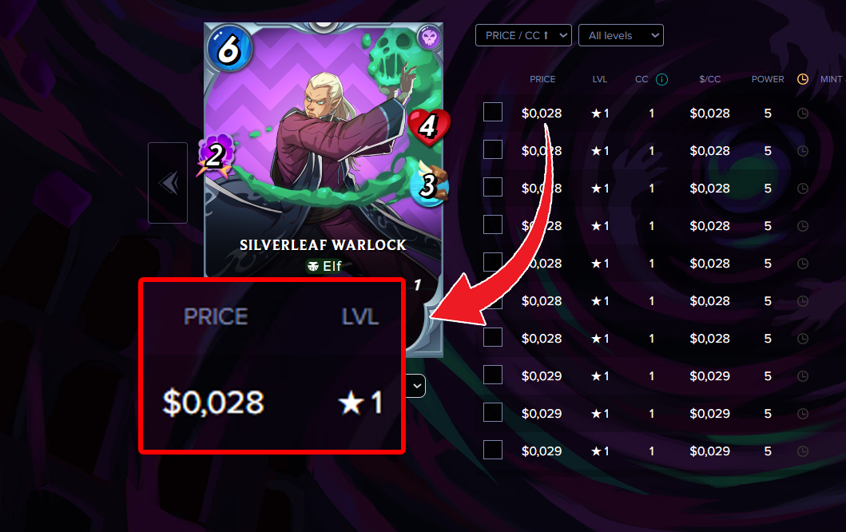Click the mana cost 6 icon on card
Screen dimensions: 846x532
point(229,50)
